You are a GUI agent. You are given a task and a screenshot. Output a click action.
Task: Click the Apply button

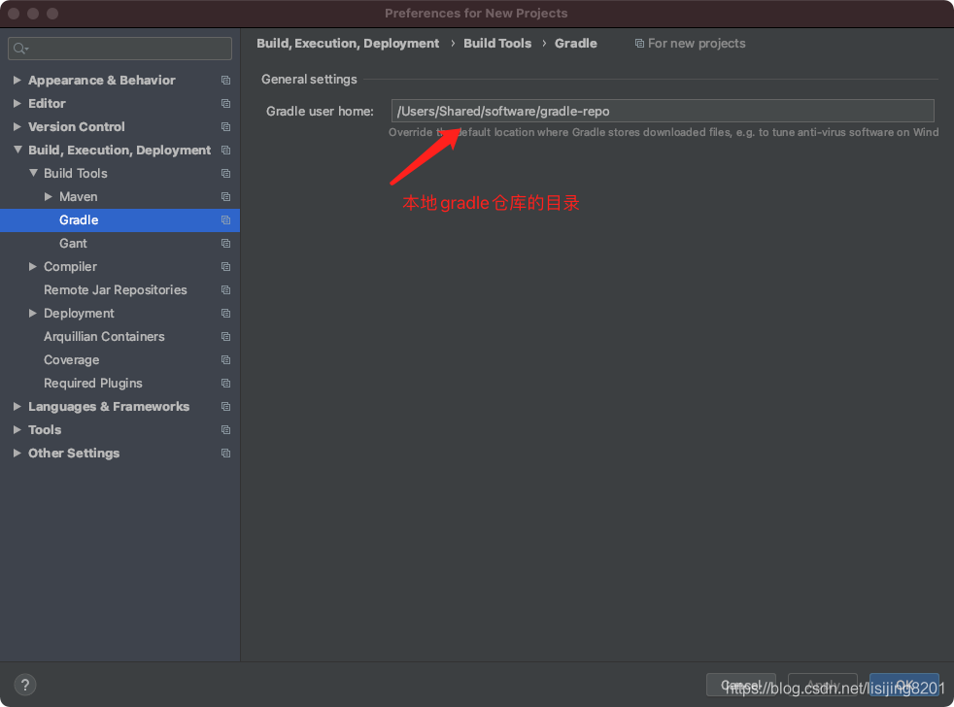(823, 685)
